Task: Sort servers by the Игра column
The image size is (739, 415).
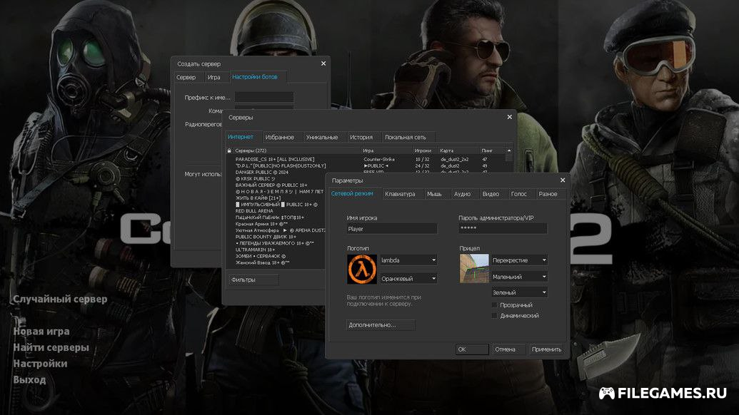Action: click(x=386, y=150)
